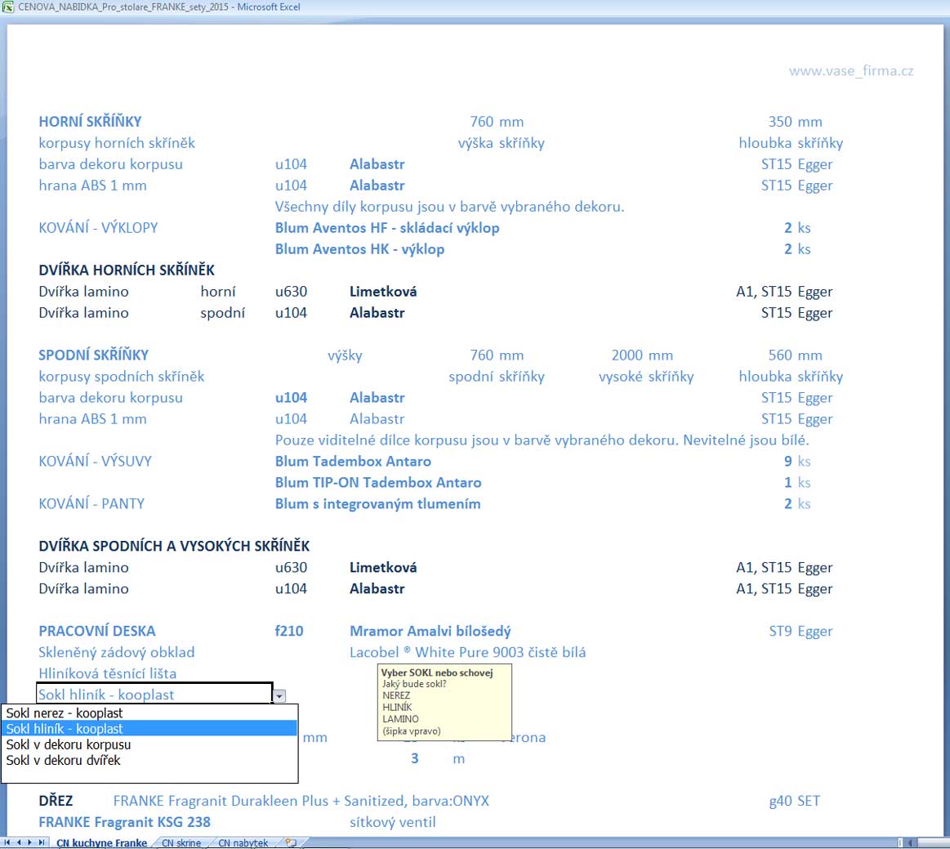Screen dimensions: 950x849
Task: Go to last sheet navigation arrow
Action: [41, 842]
